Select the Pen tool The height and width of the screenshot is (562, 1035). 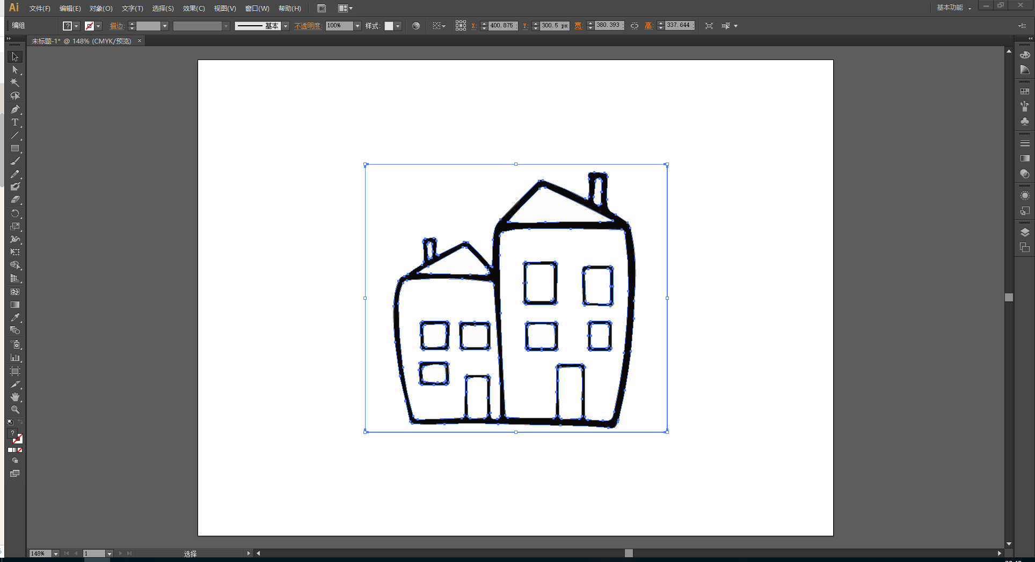[x=14, y=109]
